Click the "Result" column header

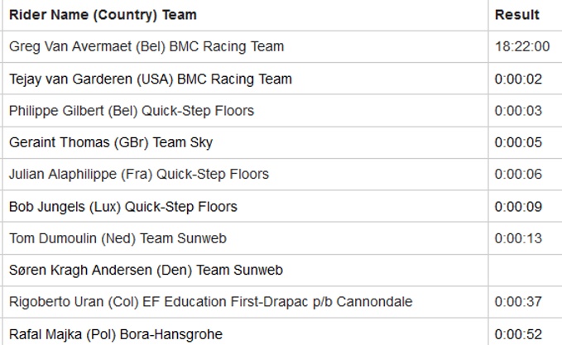(517, 15)
